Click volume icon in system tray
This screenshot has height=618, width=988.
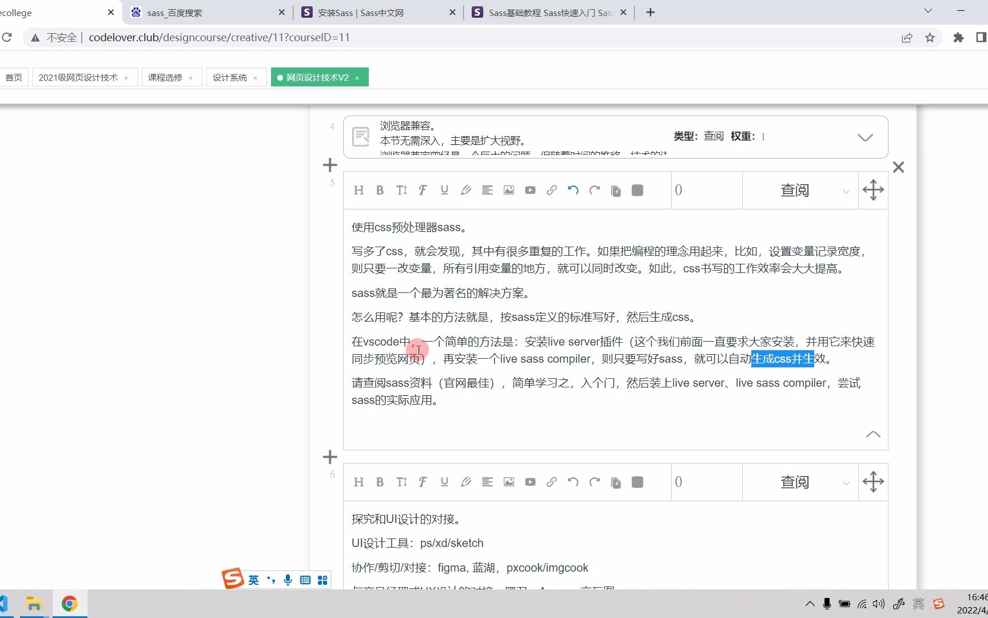[x=879, y=604]
